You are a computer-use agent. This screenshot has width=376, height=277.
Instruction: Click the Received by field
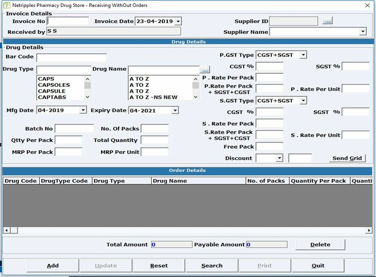(x=114, y=31)
